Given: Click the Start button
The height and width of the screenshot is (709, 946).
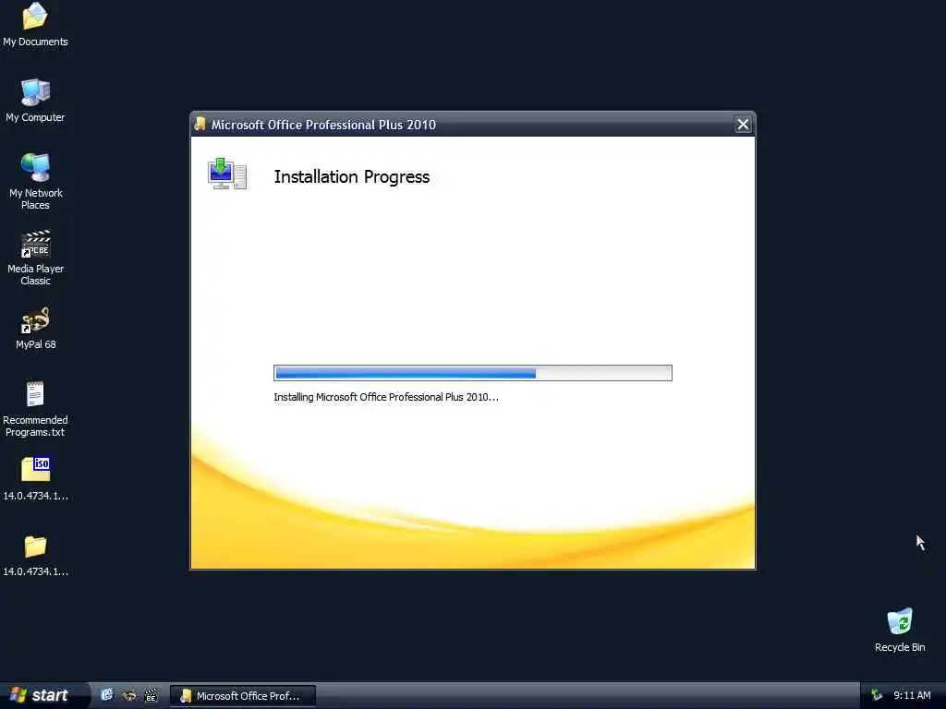Looking at the screenshot, I should pyautogui.click(x=40, y=695).
